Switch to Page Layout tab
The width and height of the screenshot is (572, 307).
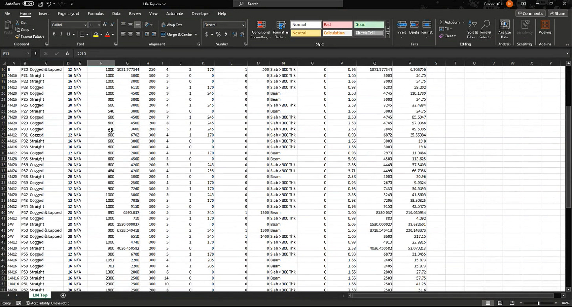[68, 13]
